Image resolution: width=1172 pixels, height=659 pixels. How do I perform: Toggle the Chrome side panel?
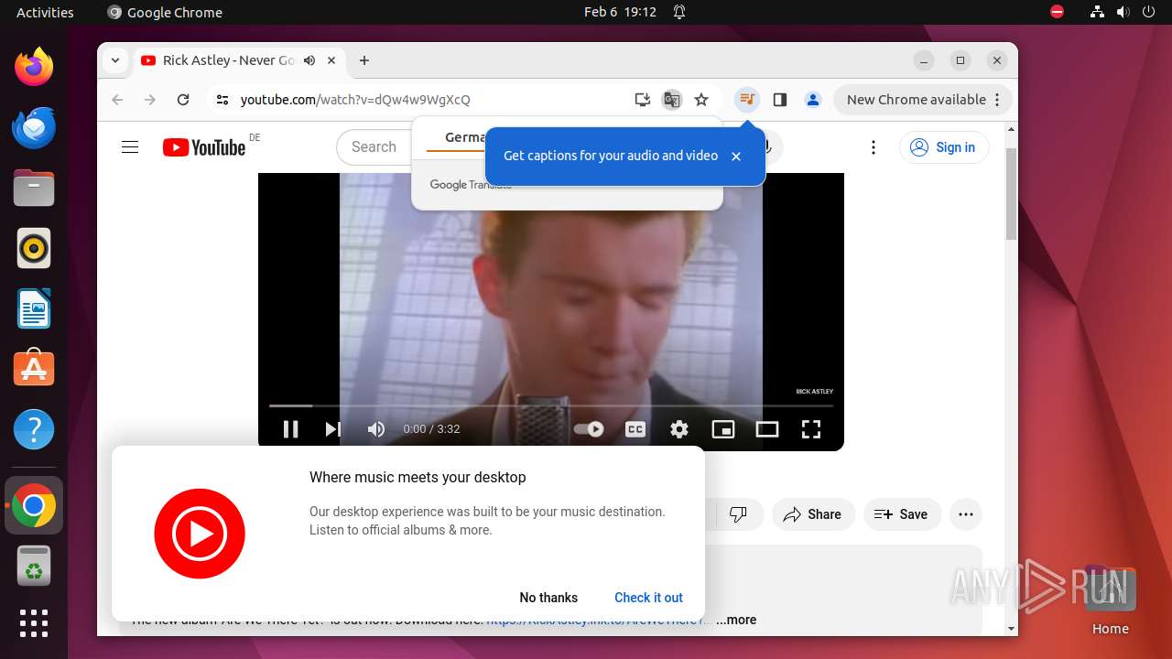tap(780, 100)
